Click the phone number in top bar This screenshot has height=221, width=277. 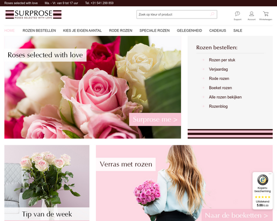click(x=100, y=3)
